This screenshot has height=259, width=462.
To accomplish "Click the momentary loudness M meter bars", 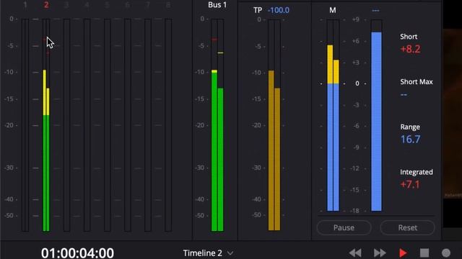I will pos(333,115).
